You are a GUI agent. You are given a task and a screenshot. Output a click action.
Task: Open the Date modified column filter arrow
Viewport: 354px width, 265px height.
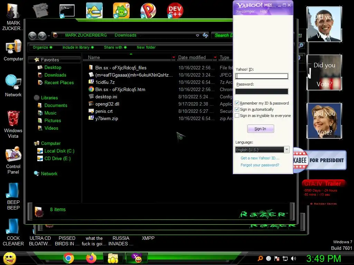215,58
